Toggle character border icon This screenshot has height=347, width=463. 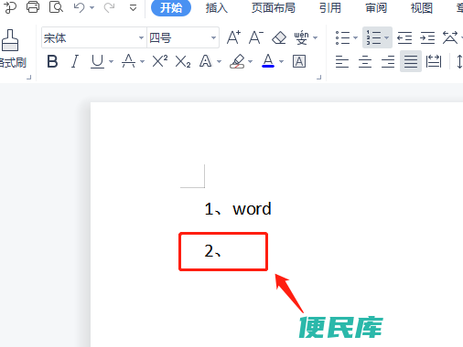coord(299,61)
